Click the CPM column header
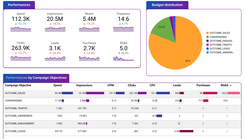The image size is (245, 139). [x=110, y=85]
